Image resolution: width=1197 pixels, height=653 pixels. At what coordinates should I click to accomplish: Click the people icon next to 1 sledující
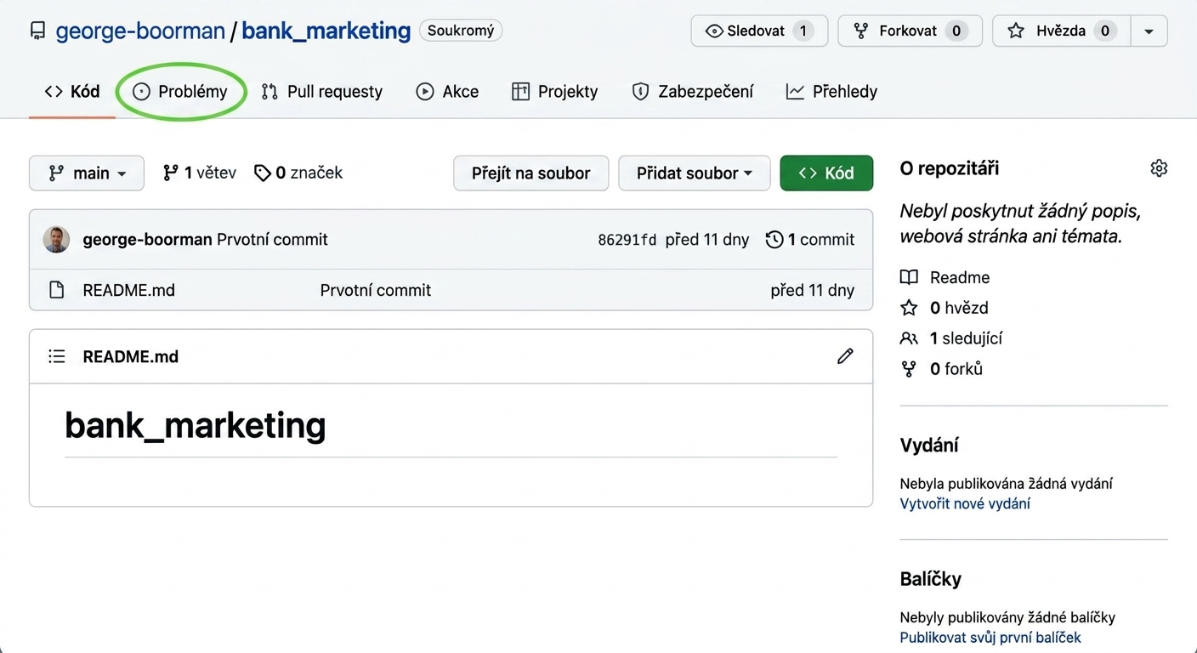pos(909,338)
